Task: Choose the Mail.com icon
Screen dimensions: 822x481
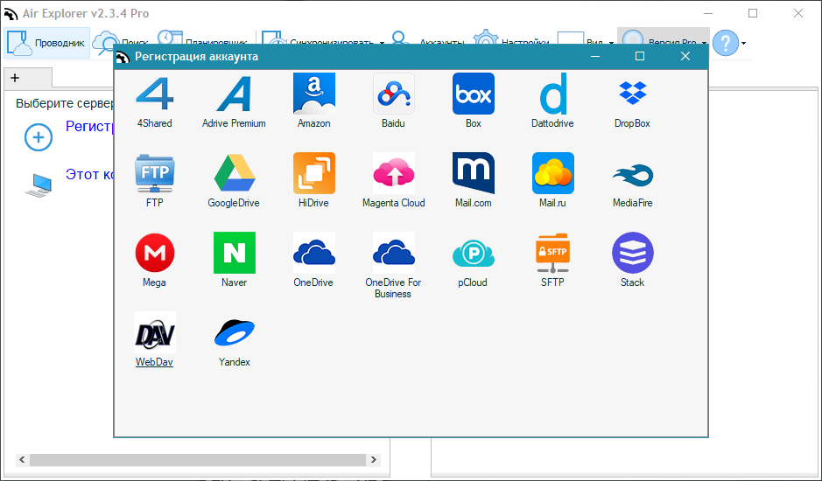Action: coord(474,173)
